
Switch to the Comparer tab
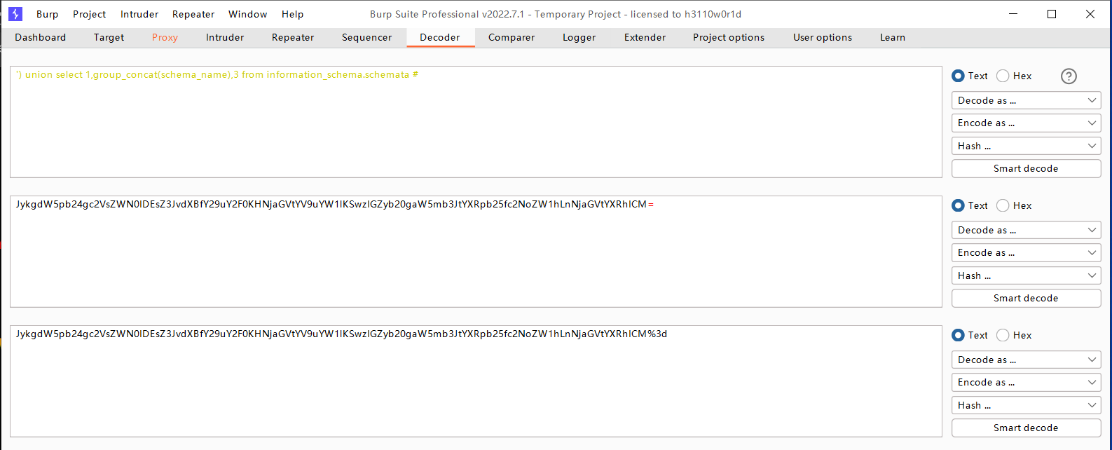512,37
